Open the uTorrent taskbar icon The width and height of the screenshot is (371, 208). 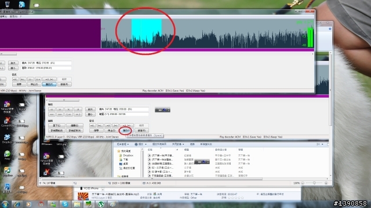101,204
